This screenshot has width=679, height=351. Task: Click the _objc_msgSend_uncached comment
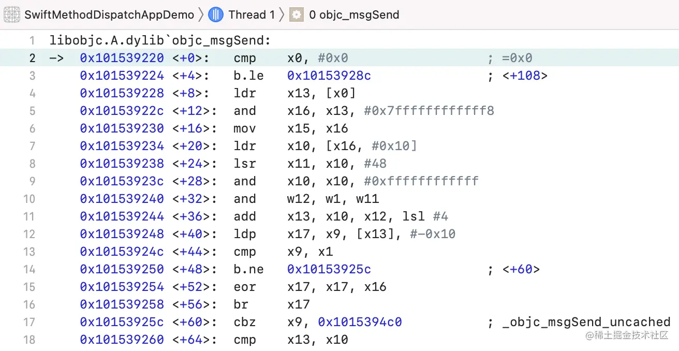point(586,322)
